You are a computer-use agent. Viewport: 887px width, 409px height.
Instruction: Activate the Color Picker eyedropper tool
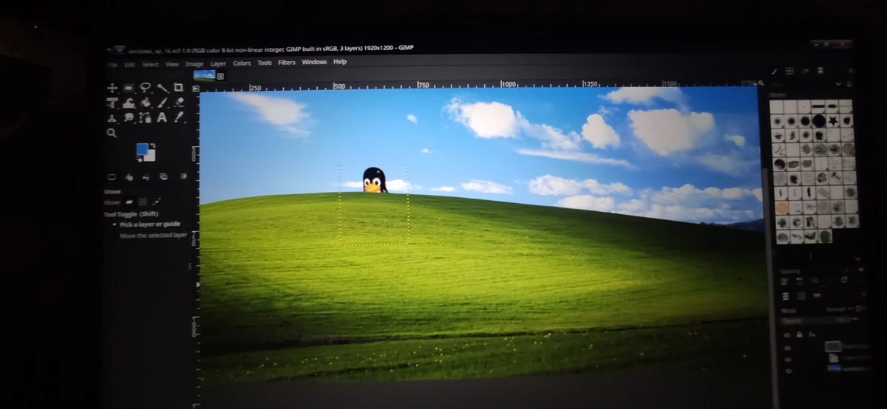178,118
